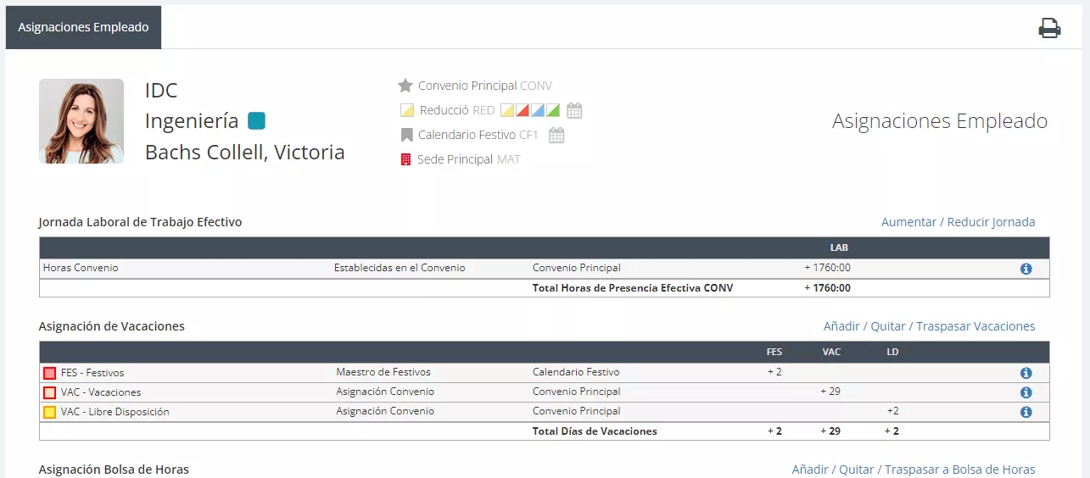Open Añadir / Quitar / Traspasar a Bolsa de Horas

tap(913, 470)
